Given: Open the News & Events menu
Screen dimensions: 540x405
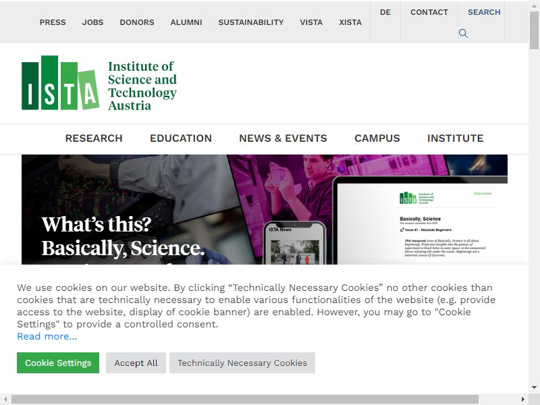Looking at the screenshot, I should [283, 138].
